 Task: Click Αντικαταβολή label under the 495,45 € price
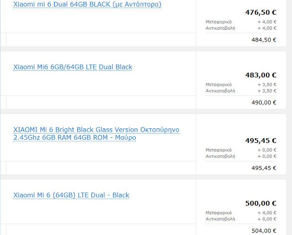[220, 156]
